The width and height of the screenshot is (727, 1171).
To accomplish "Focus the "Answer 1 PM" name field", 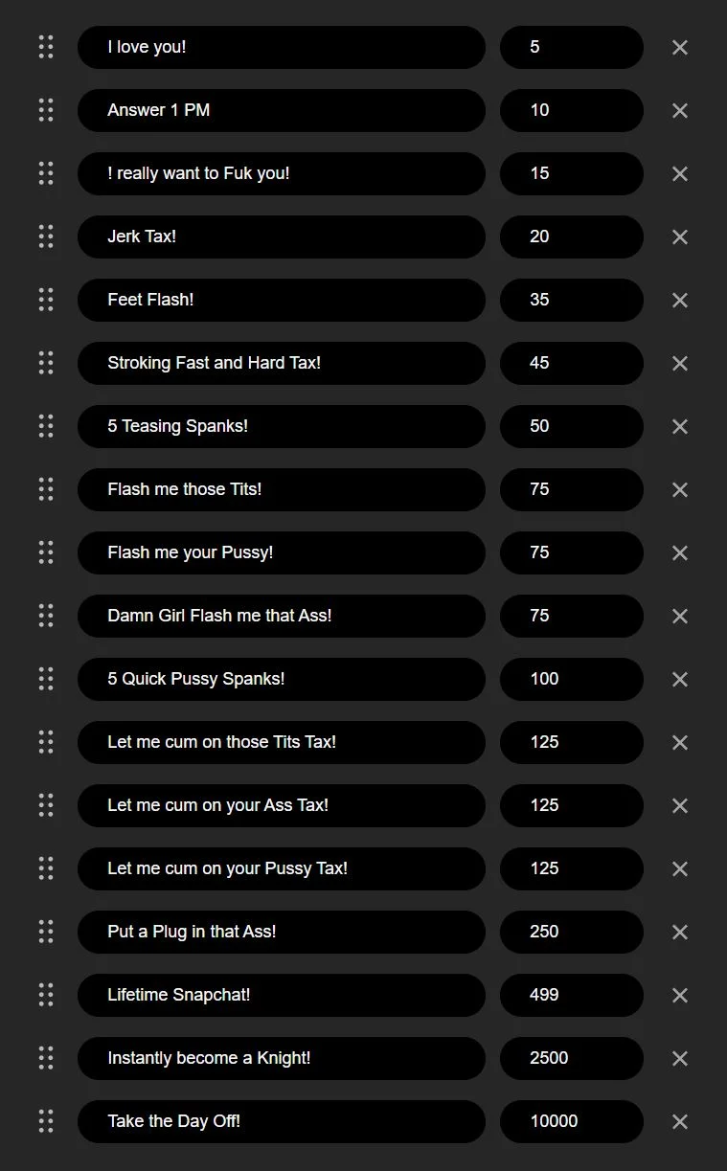I will tap(281, 110).
